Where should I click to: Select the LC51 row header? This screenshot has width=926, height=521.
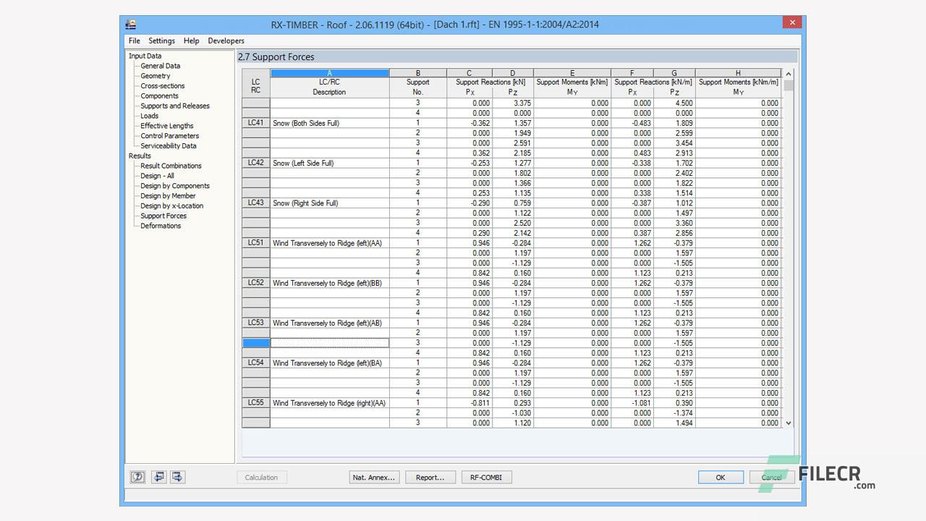pos(255,243)
